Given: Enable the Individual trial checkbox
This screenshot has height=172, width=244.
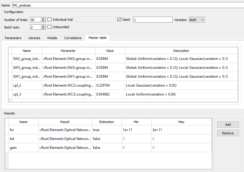Looking at the screenshot, I should [50, 20].
